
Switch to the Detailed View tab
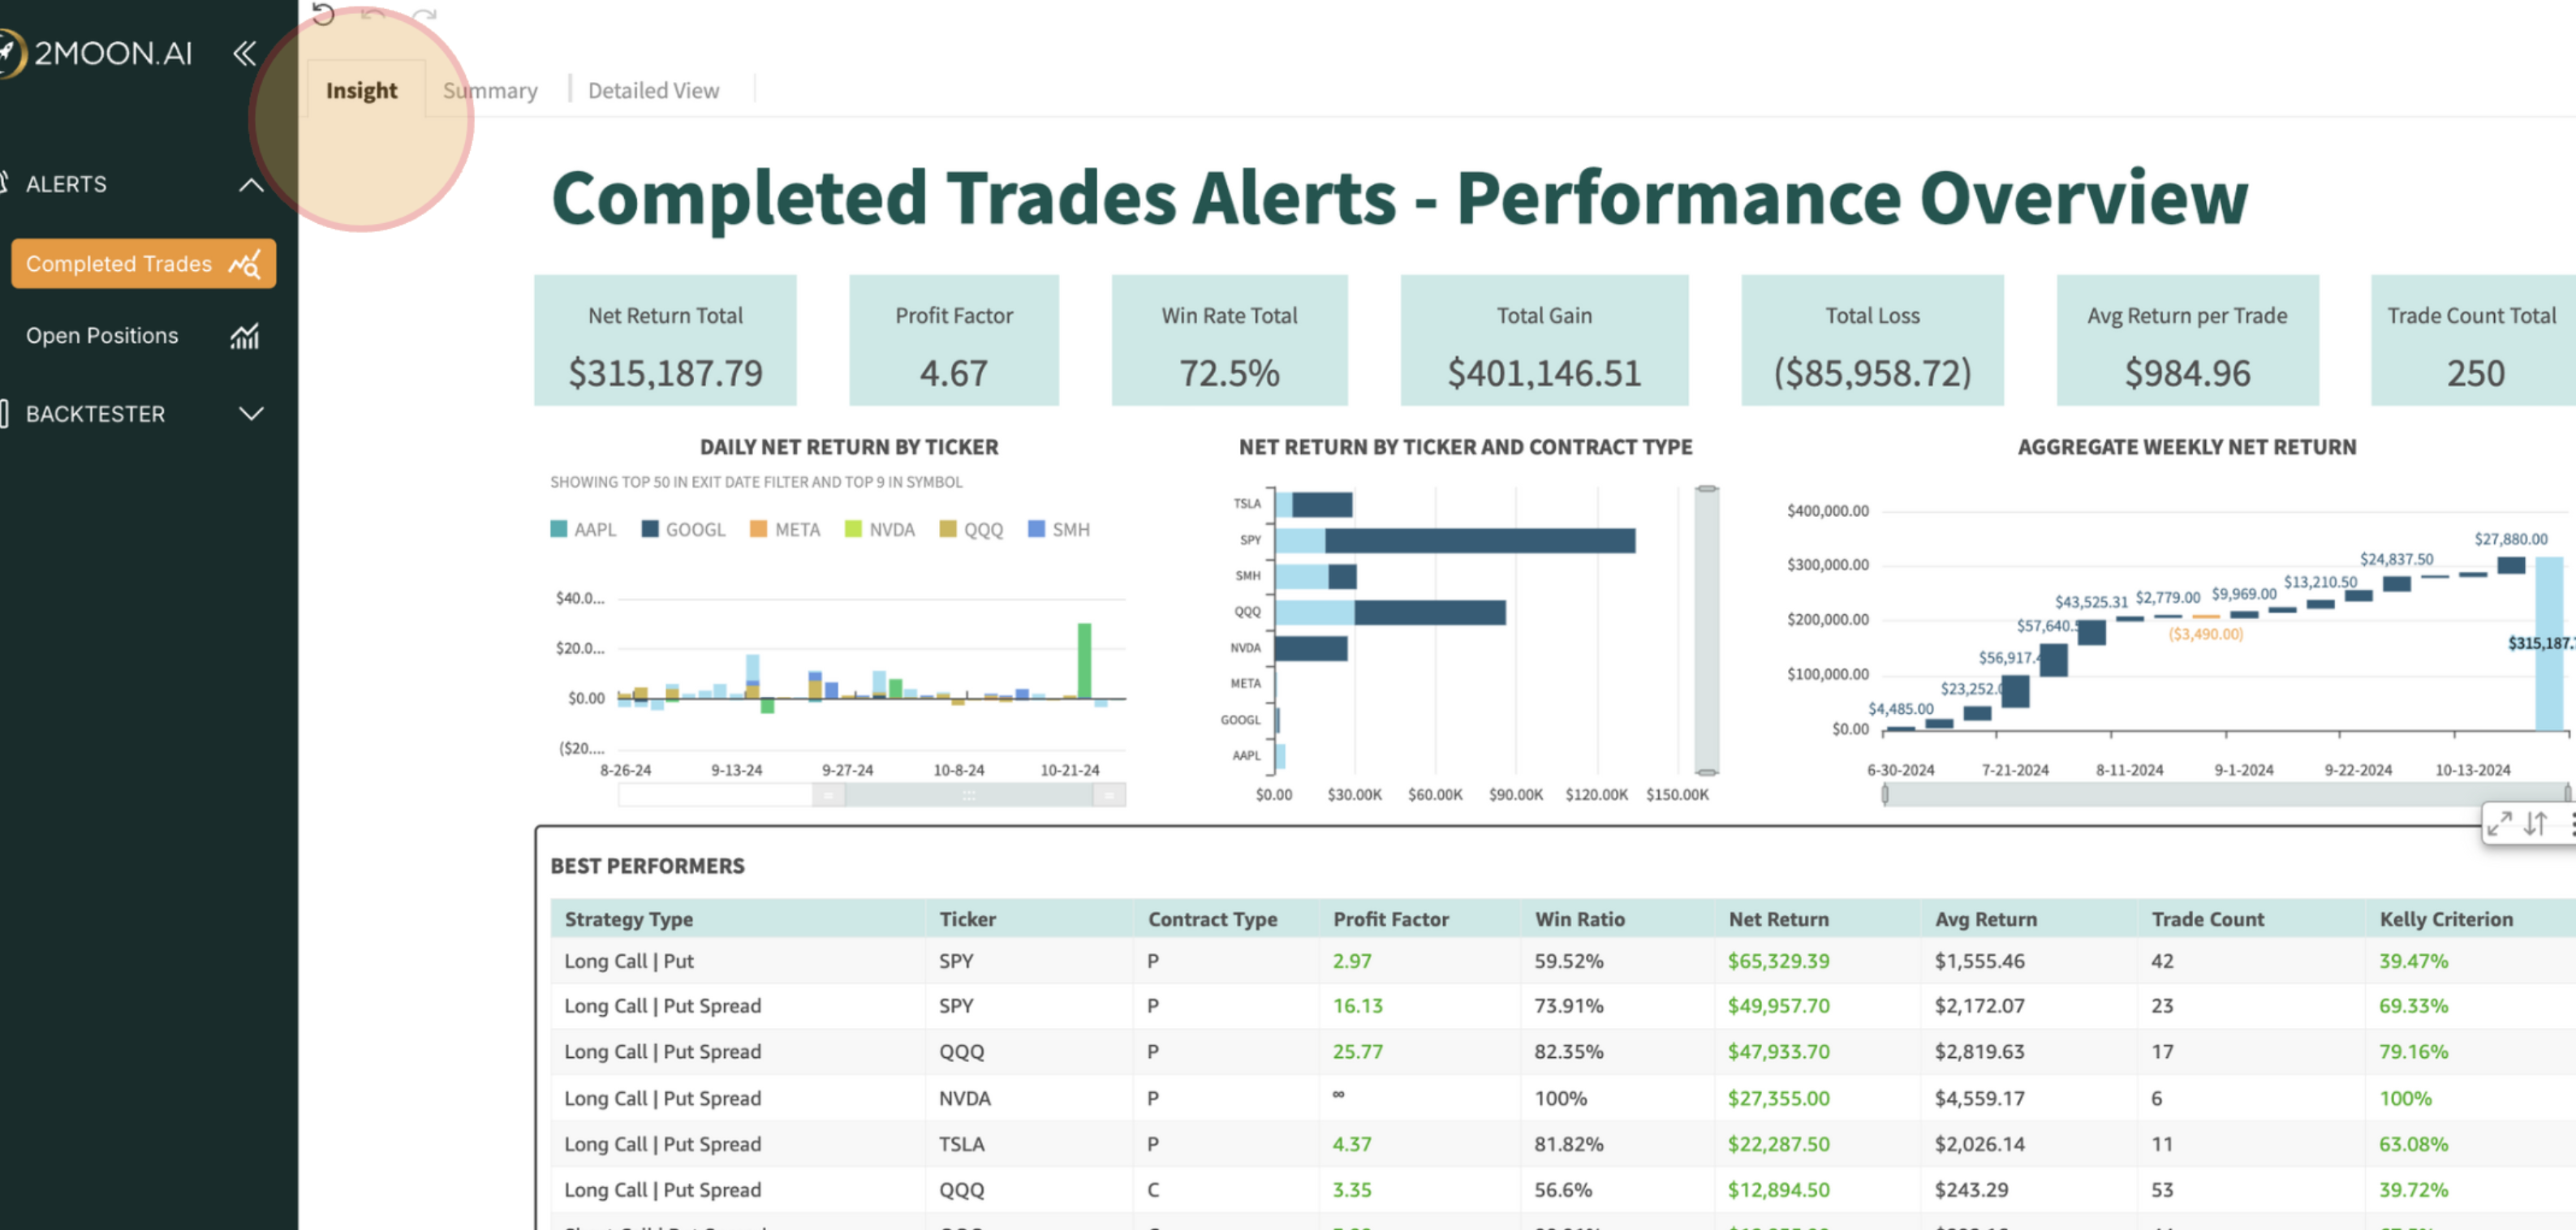pos(653,90)
